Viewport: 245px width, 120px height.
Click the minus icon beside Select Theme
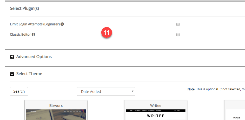click(x=12, y=74)
